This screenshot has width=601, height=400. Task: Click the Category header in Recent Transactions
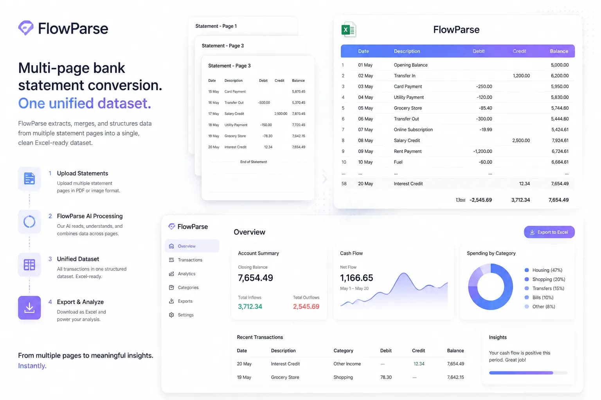(x=343, y=351)
